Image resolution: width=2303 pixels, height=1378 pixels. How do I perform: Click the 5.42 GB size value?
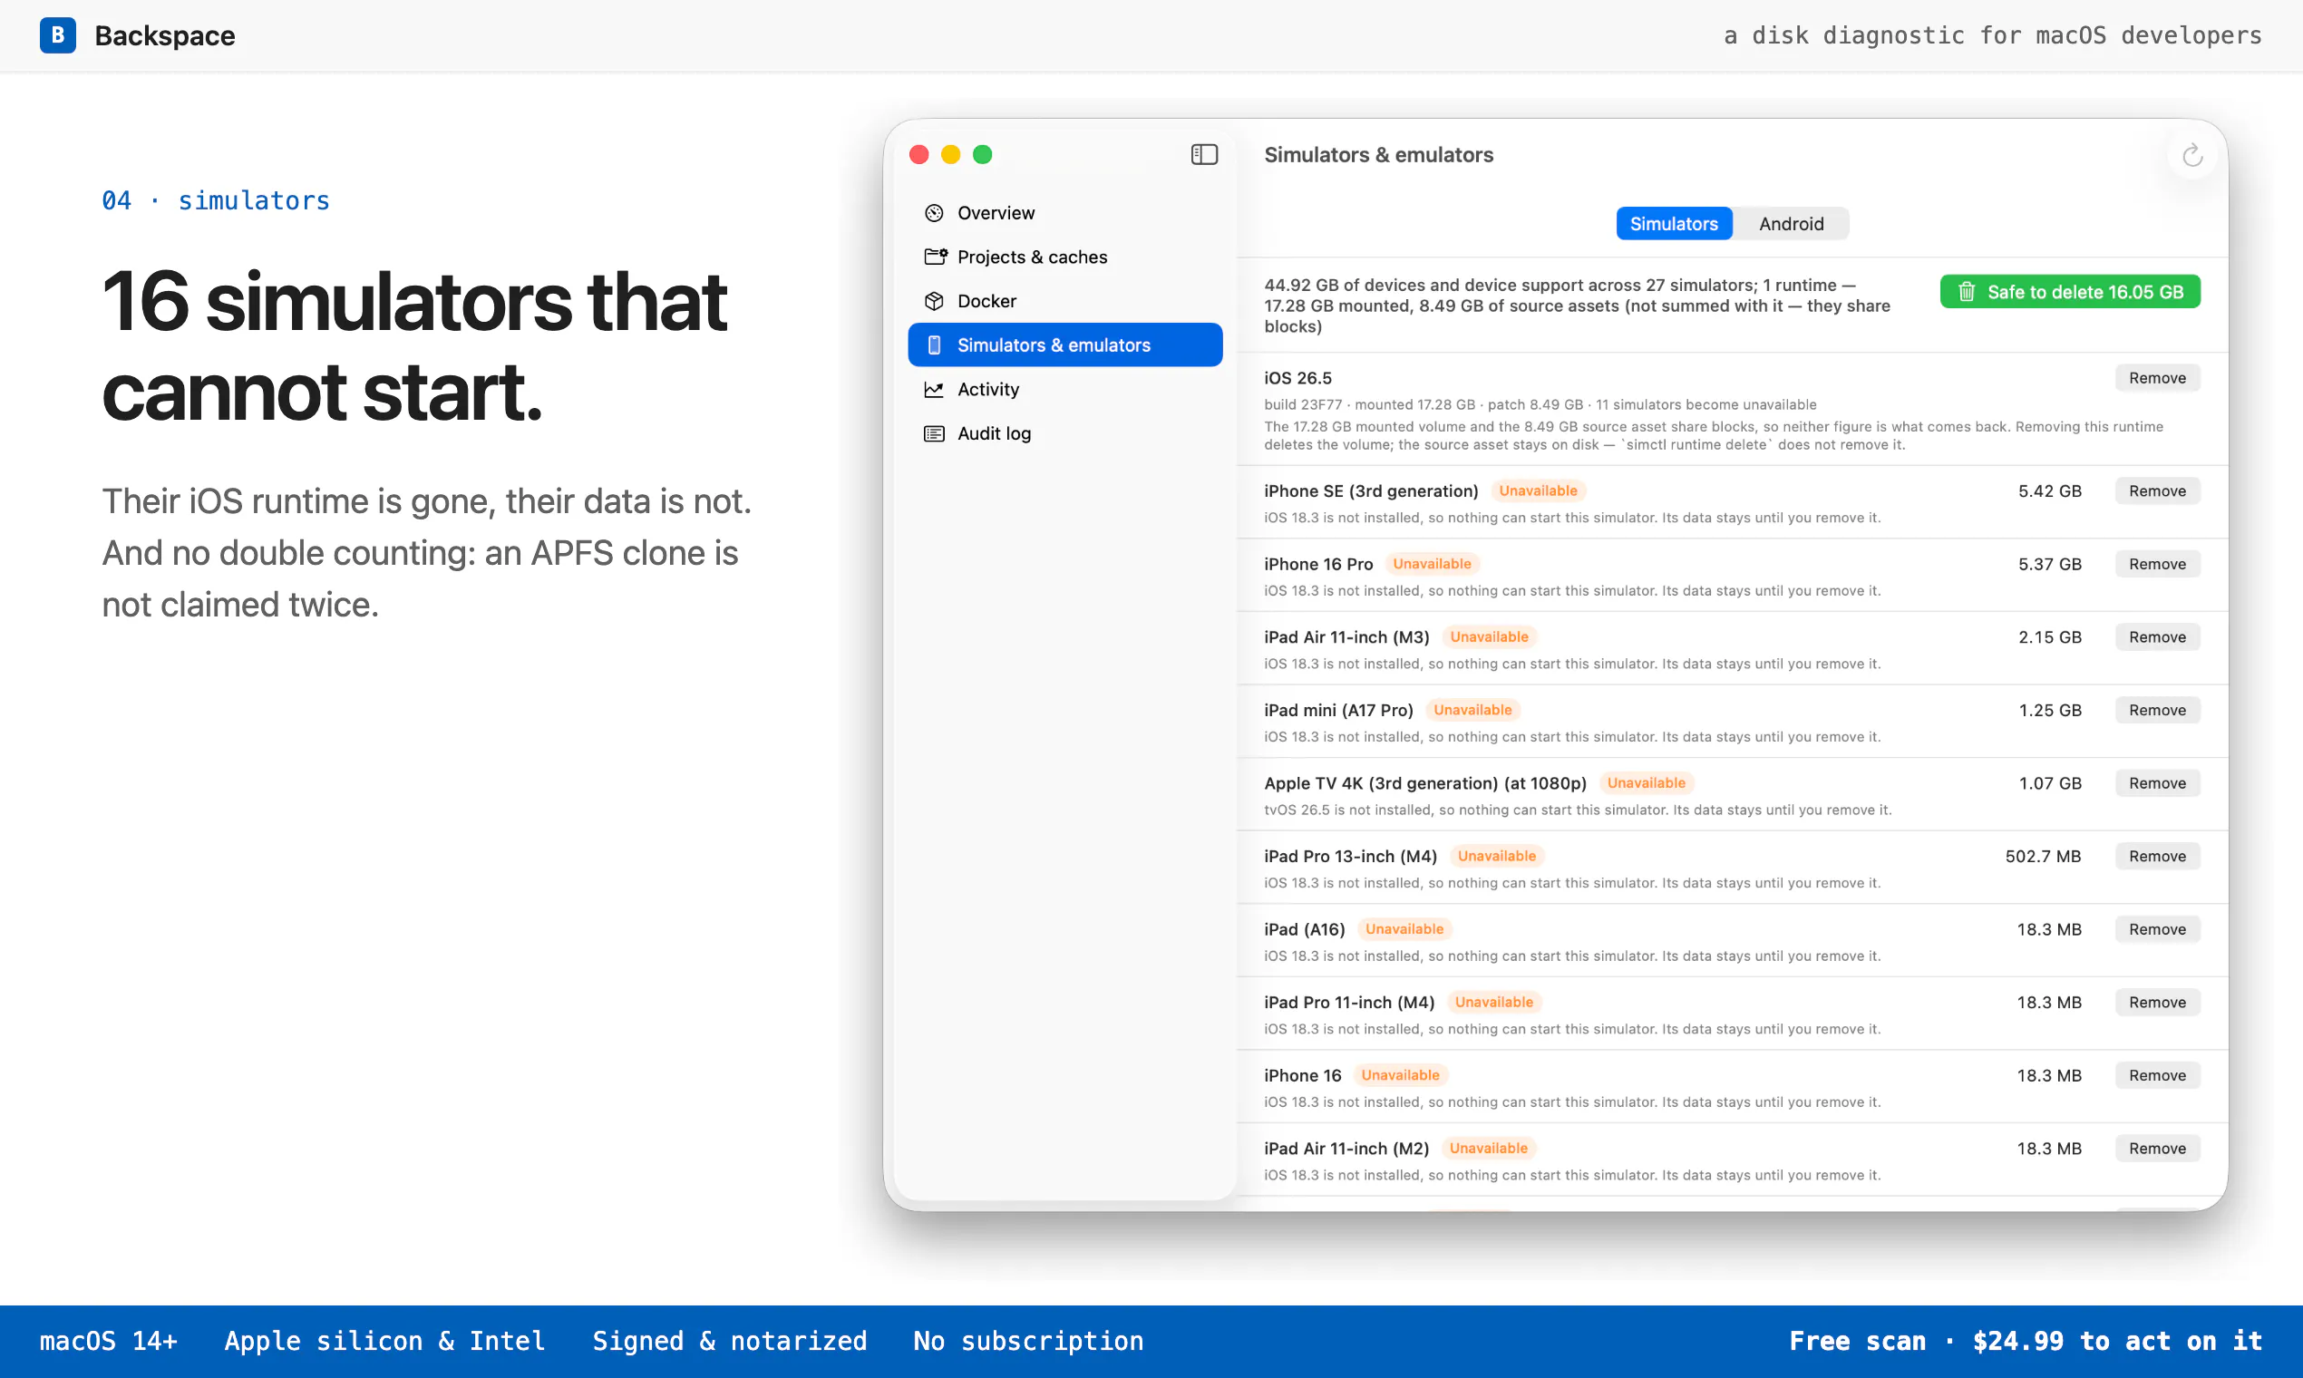(x=2049, y=490)
